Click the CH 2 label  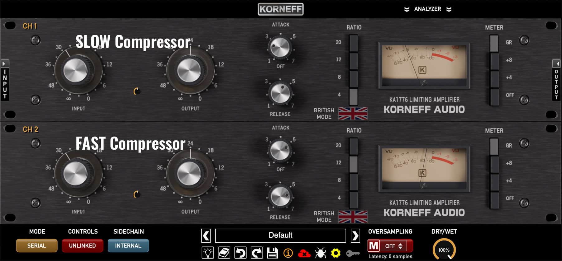[x=30, y=129]
